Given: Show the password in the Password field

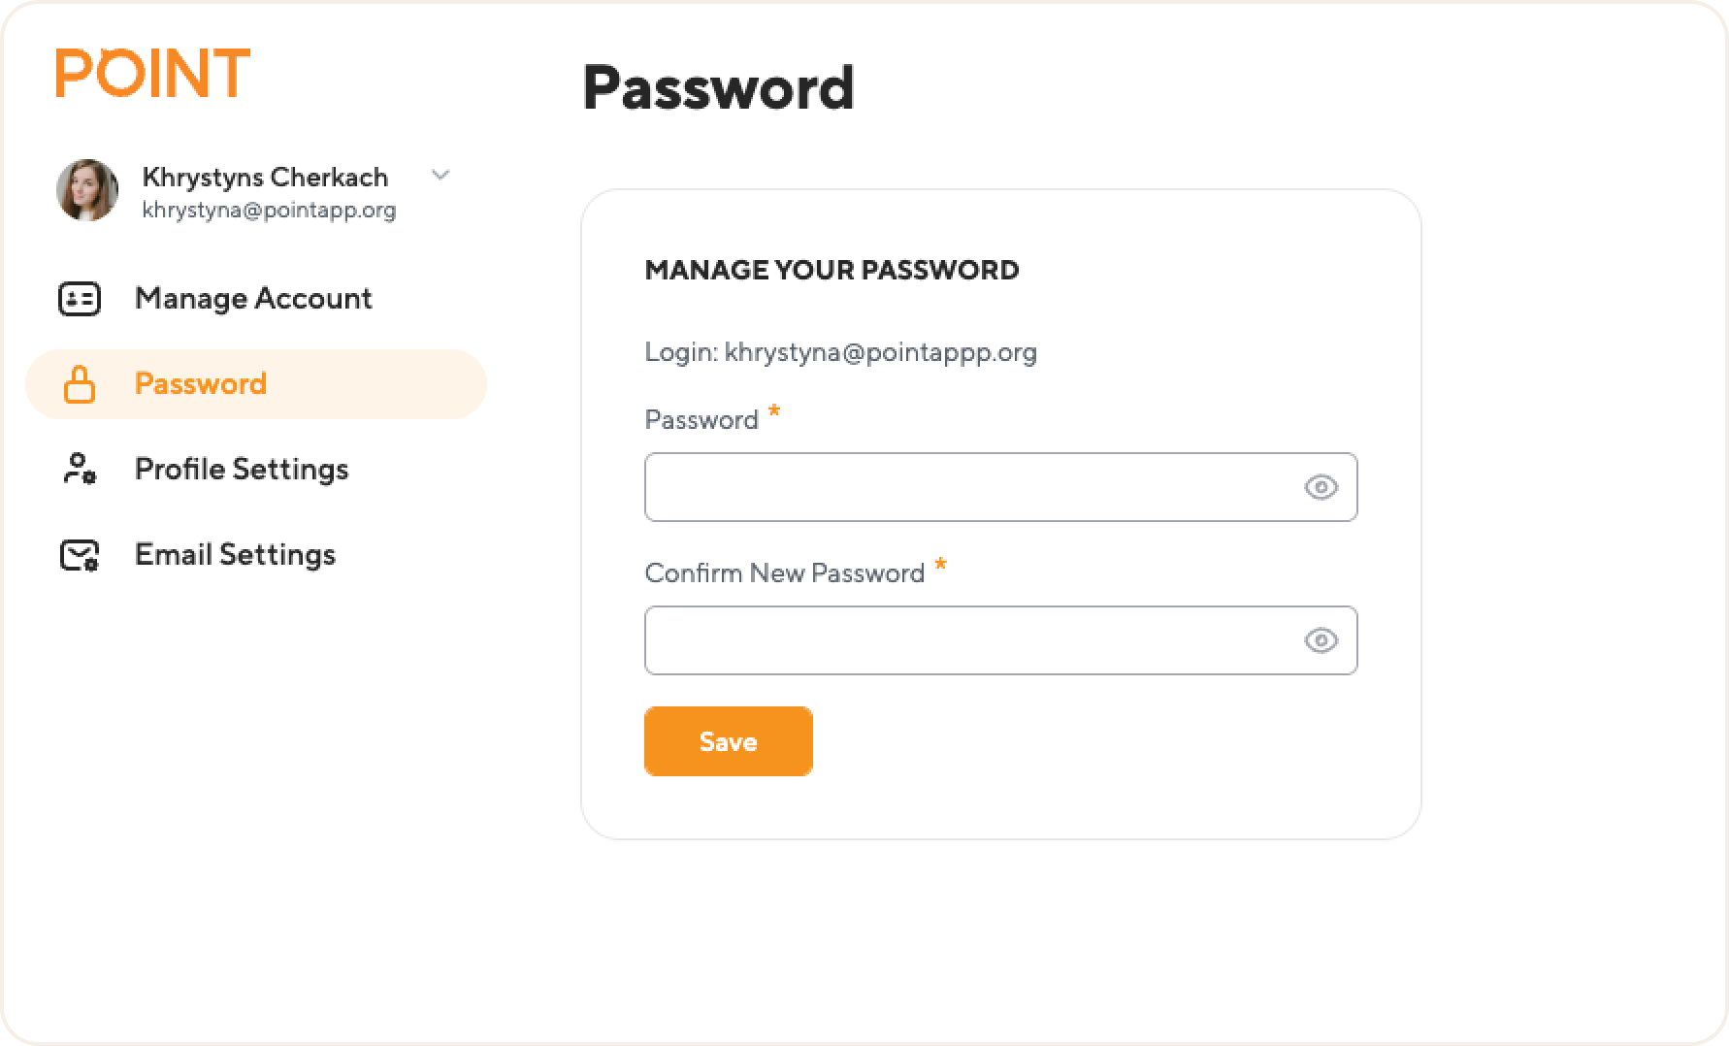Looking at the screenshot, I should point(1321,487).
